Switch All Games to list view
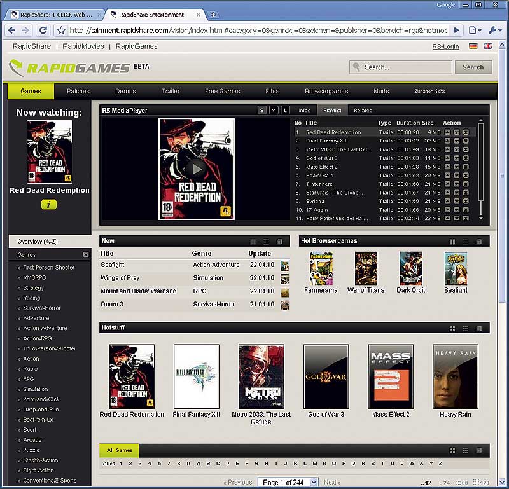Screen dimensions: 509x489 pyautogui.click(x=466, y=450)
